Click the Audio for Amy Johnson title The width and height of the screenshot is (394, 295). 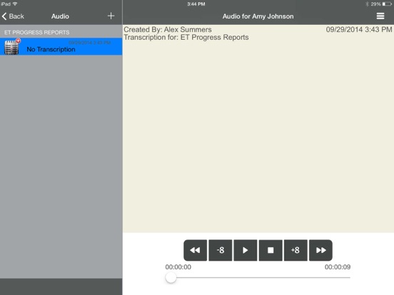click(258, 16)
